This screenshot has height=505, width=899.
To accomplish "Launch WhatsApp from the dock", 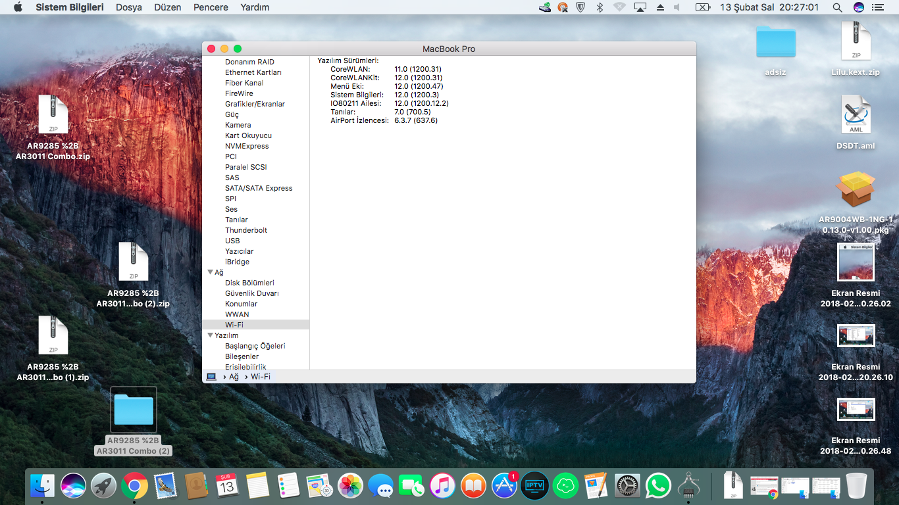I will click(x=657, y=486).
